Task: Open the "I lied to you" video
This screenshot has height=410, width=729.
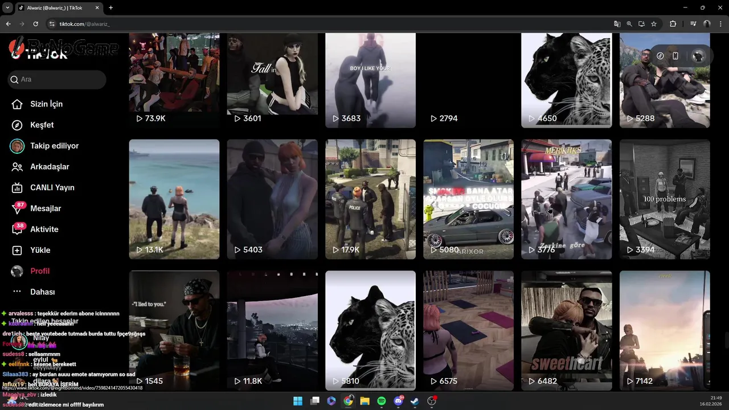Action: [174, 330]
